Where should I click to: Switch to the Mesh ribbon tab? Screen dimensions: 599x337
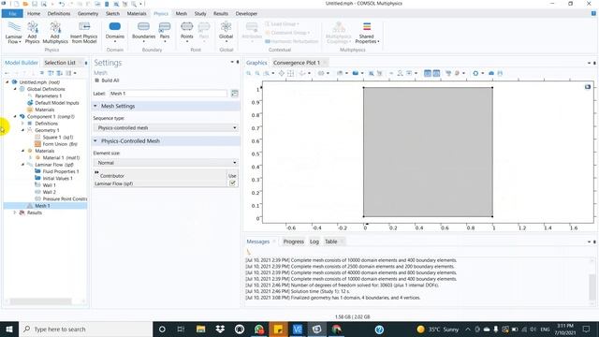tap(181, 13)
